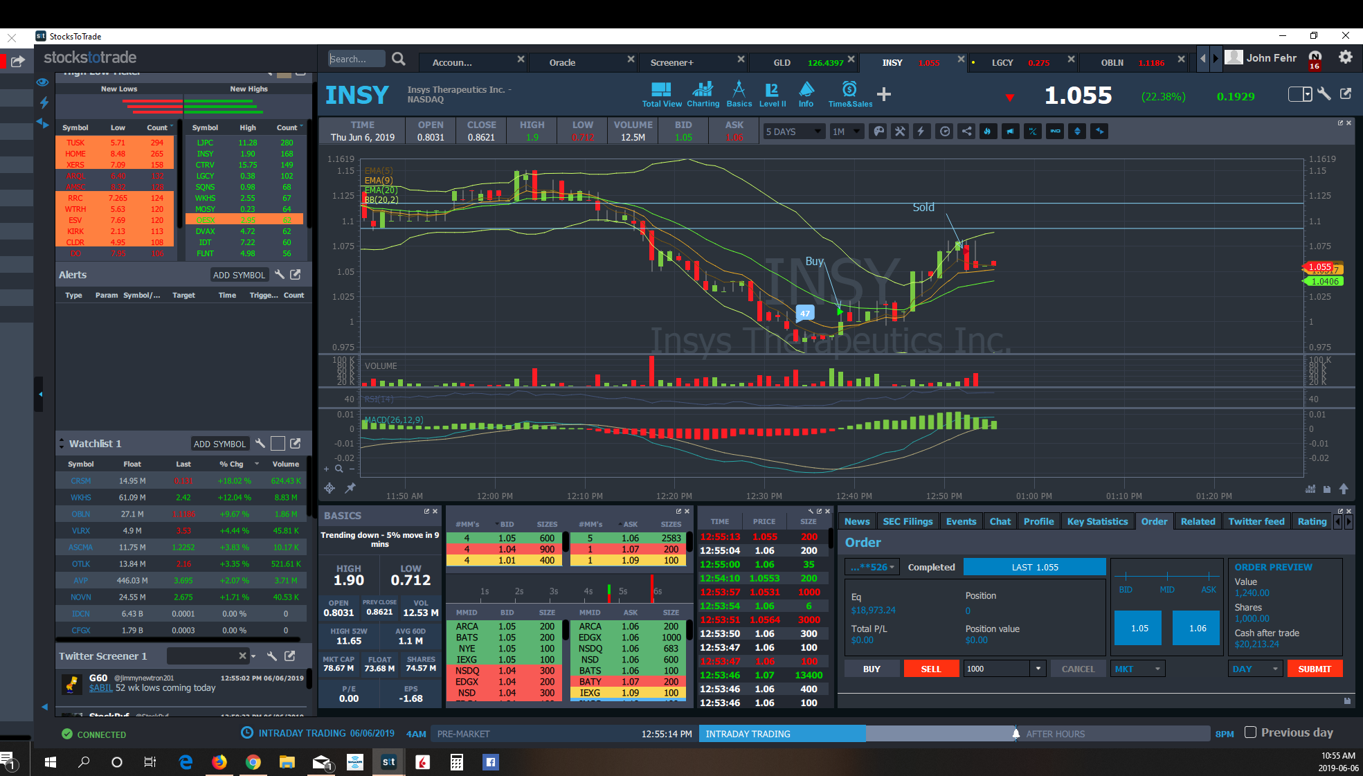Screen dimensions: 1363x776
Task: Switch to the SEC Filings tab
Action: pyautogui.click(x=908, y=521)
